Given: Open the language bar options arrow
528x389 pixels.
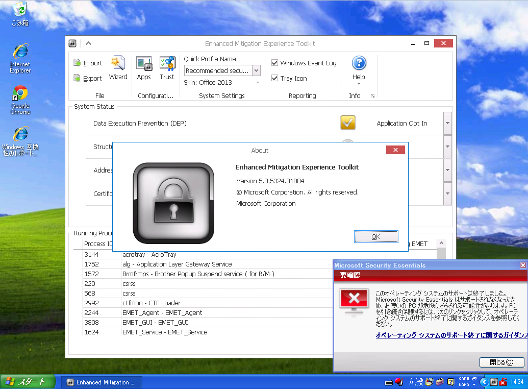Looking at the screenshot, I should (474, 384).
